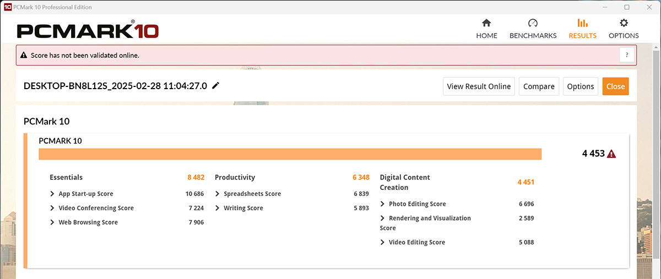Click the Video Conferencing value 7 224
The image size is (661, 279).
coord(196,208)
